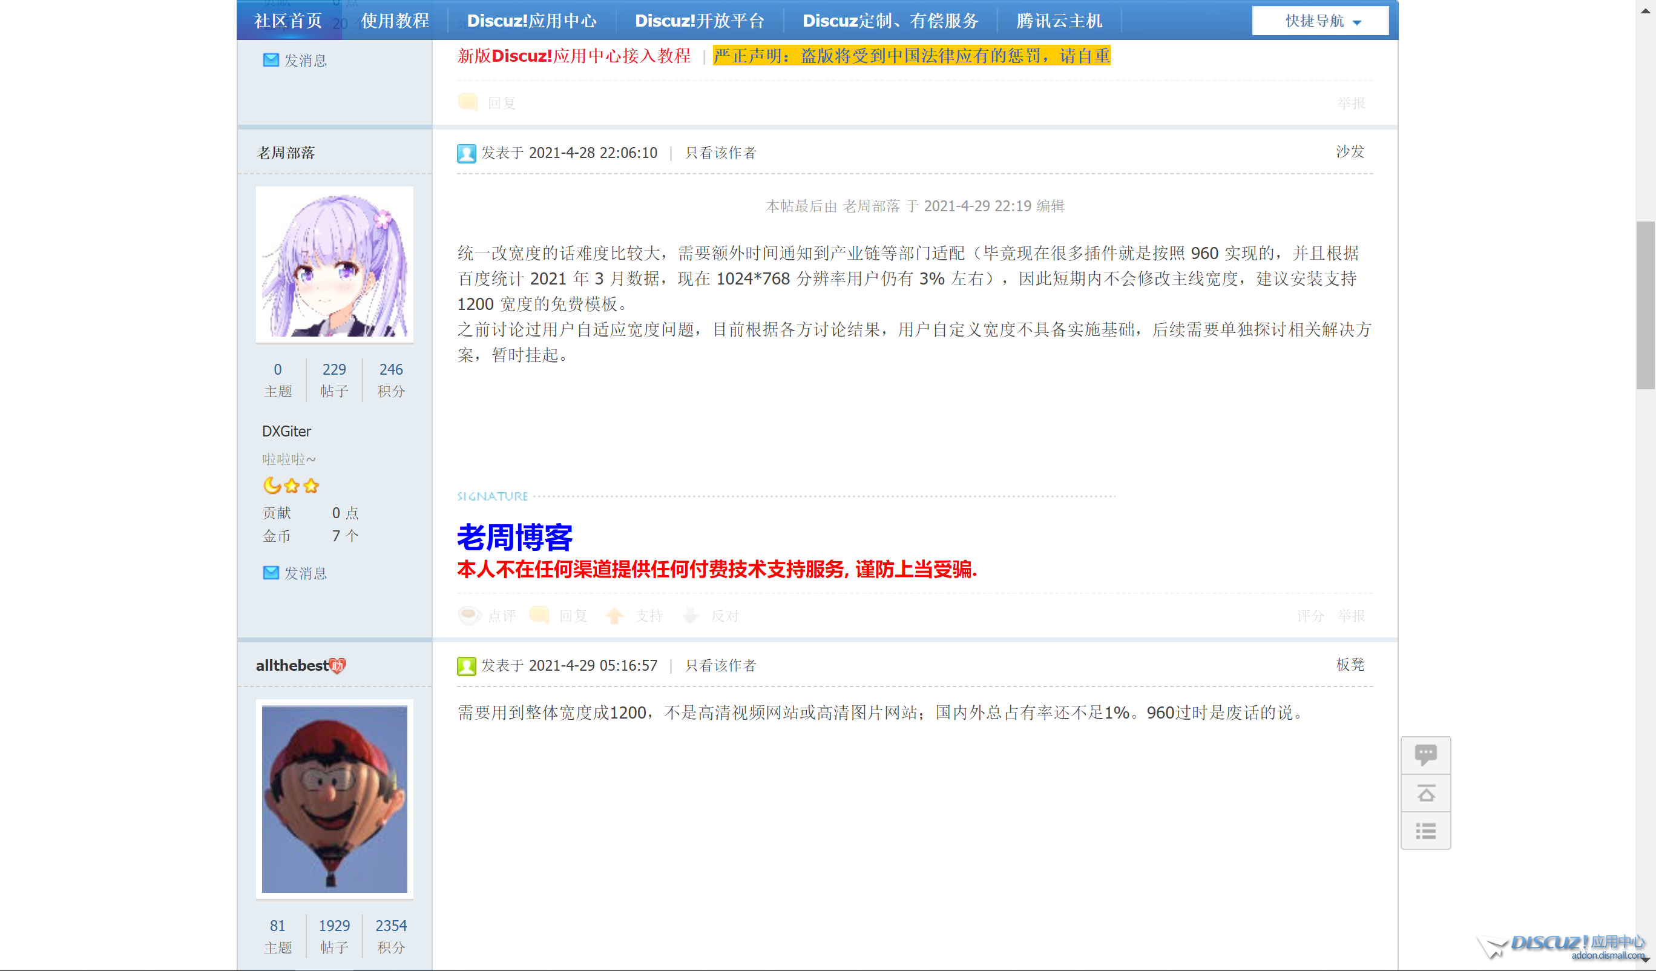This screenshot has width=1656, height=971.
Task: Click 举报 on the 沙发 post
Action: pos(1351,616)
